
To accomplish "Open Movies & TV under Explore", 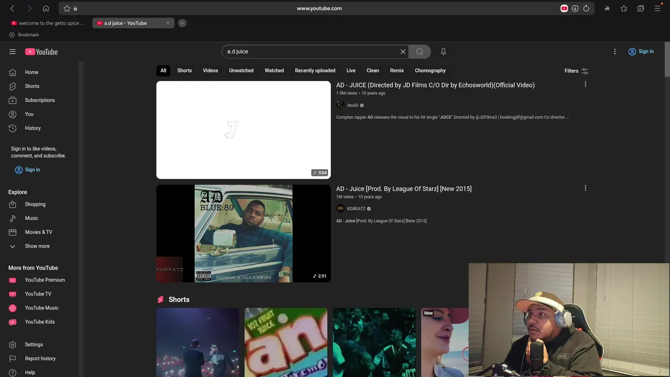I will click(39, 232).
